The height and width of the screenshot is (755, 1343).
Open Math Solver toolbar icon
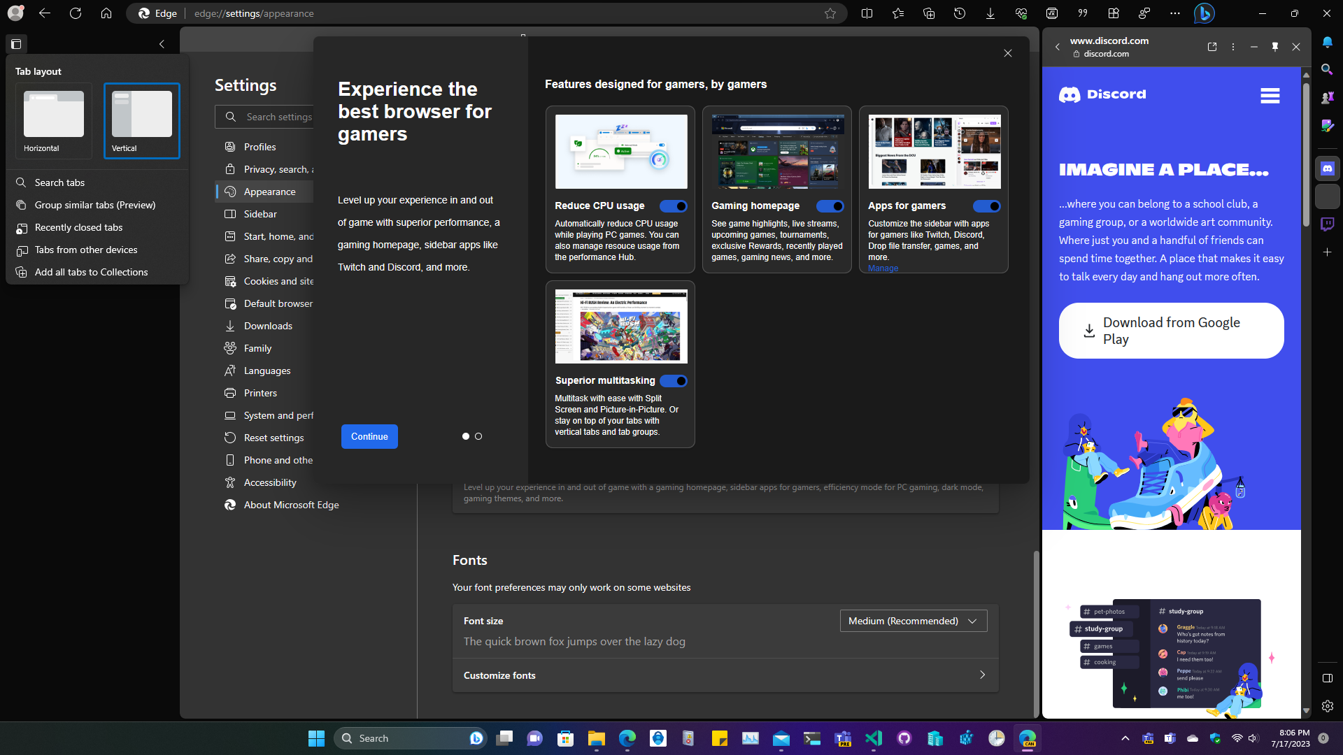click(1052, 13)
